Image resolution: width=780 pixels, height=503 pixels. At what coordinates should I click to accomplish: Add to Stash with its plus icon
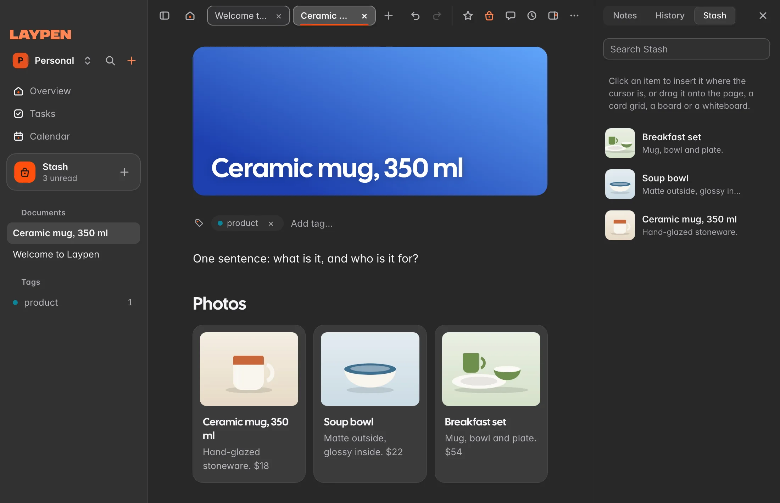(124, 172)
